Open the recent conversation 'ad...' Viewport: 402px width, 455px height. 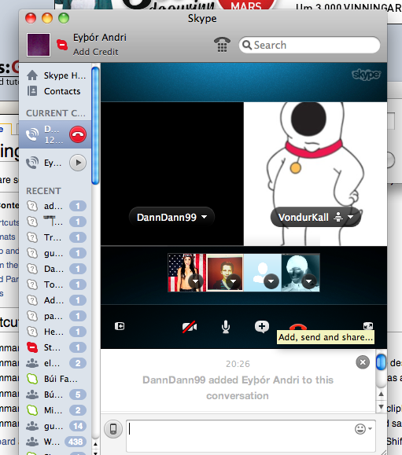(56, 206)
